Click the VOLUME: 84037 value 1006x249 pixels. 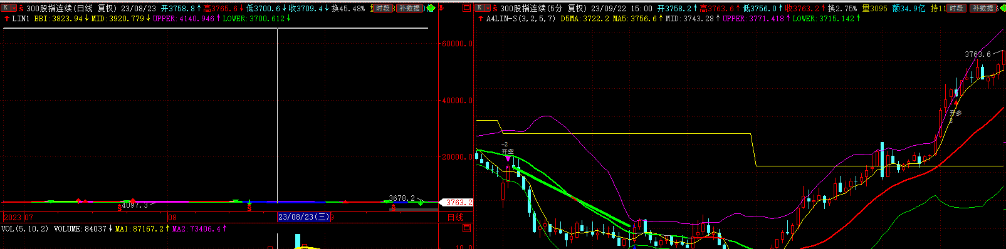point(80,229)
